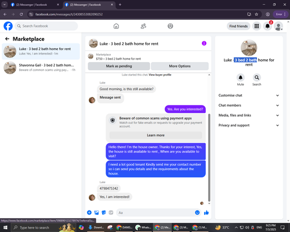290x232 pixels.
Task: Open the browser profile icon
Action: click(x=267, y=14)
